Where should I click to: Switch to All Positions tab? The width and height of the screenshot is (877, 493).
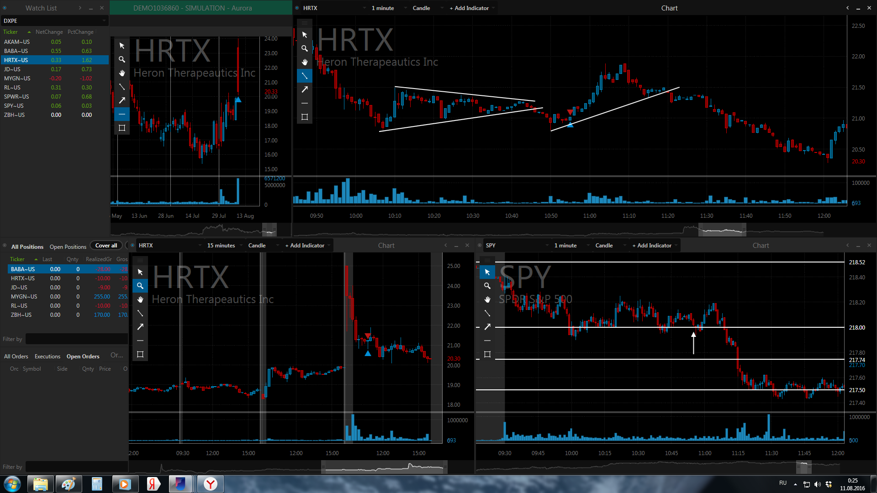pyautogui.click(x=27, y=247)
